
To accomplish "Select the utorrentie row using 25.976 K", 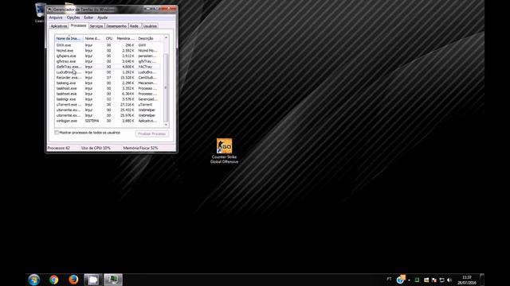I will pyautogui.click(x=108, y=115).
